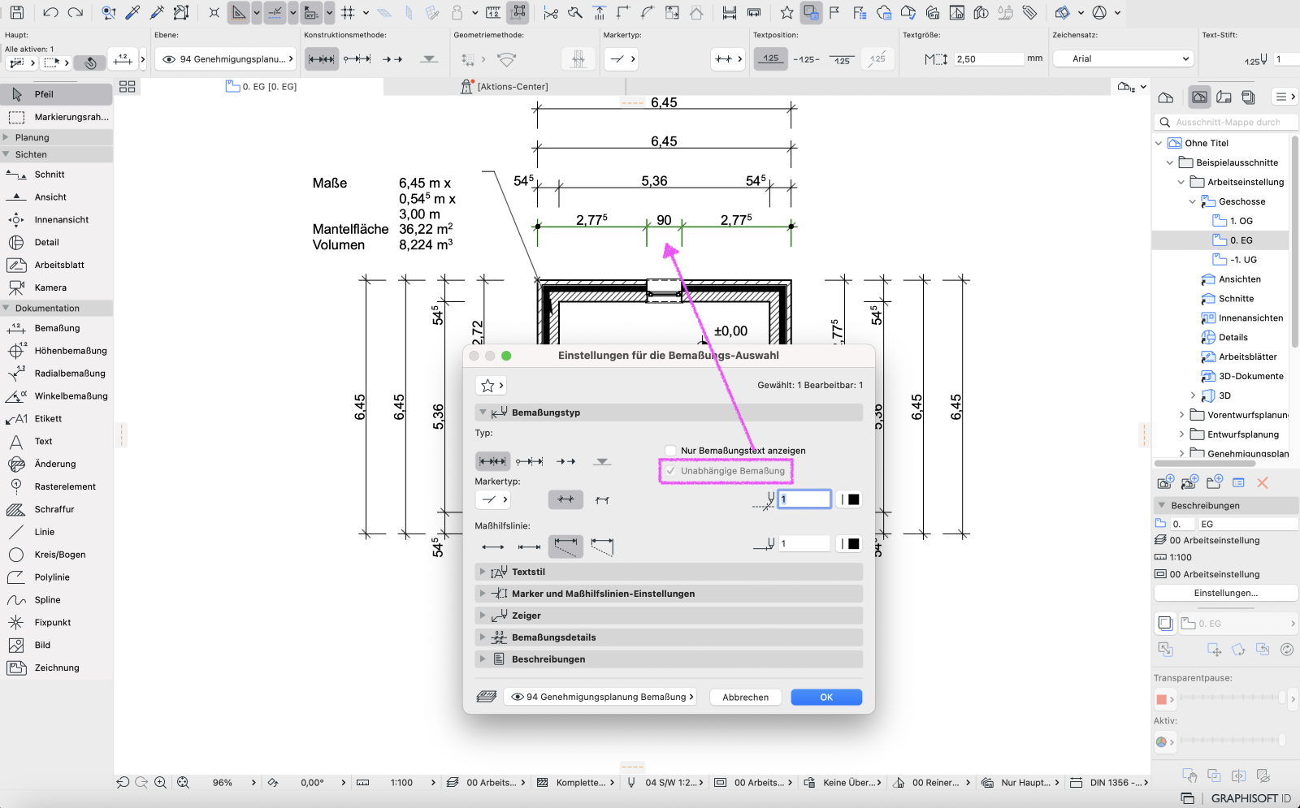Collapse the Geschosse tree node
Image resolution: width=1300 pixels, height=808 pixels.
point(1193,201)
